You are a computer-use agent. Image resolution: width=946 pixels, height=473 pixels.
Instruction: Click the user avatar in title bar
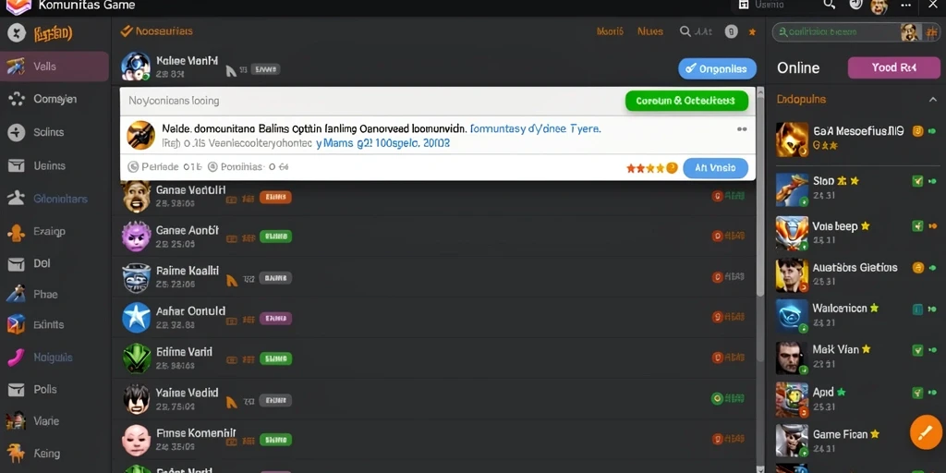click(879, 6)
